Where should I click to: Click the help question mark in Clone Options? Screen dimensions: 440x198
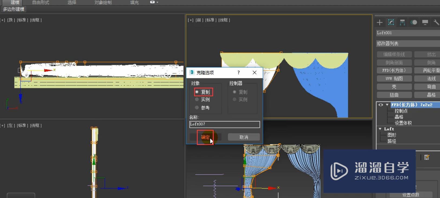(239, 72)
